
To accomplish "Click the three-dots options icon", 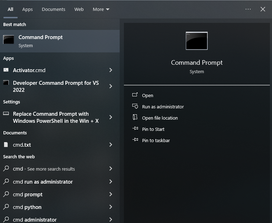I will click(248, 9).
